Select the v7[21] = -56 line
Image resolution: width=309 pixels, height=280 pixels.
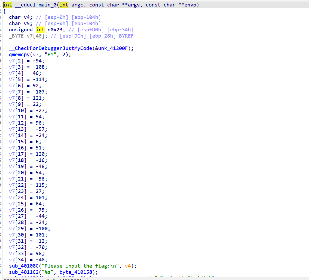coord(28,179)
